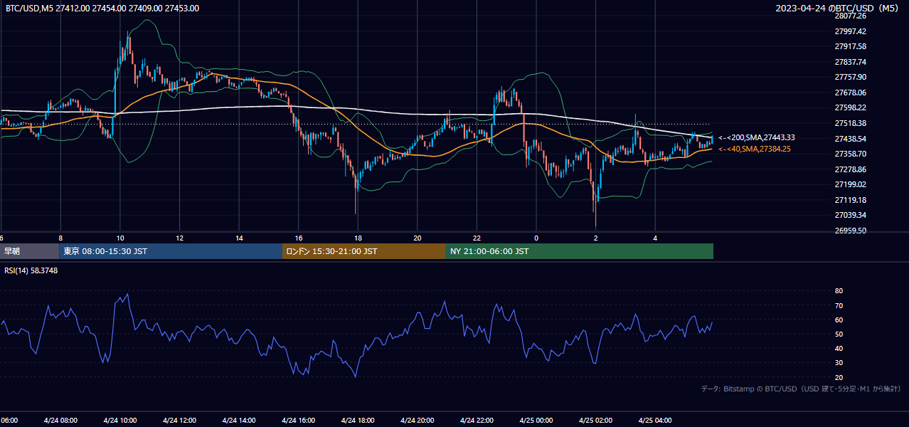Click the 4/25 04:00 date label

656,421
